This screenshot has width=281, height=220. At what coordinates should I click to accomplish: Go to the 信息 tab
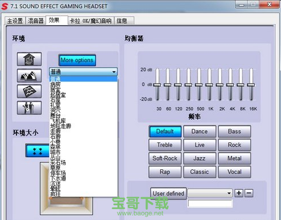tap(124, 21)
